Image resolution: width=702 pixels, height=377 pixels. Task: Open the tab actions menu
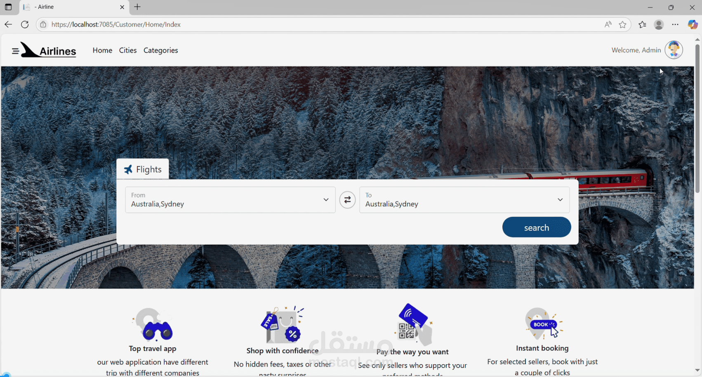(8, 7)
